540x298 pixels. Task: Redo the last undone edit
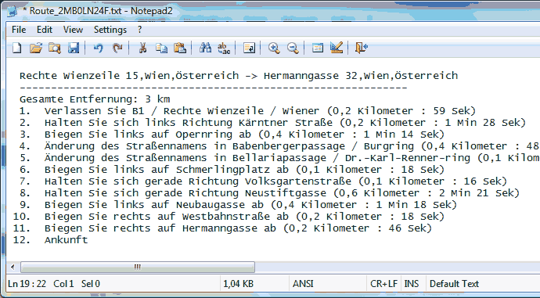[117, 48]
